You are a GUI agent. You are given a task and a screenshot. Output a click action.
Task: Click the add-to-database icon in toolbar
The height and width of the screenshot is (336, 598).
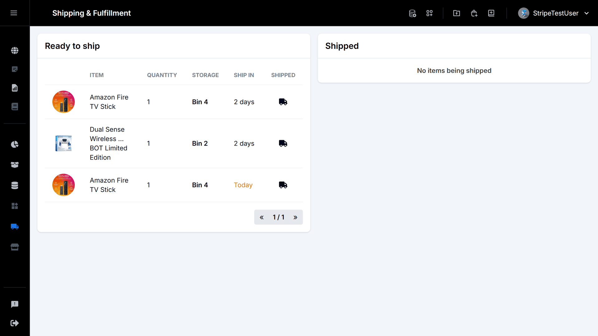412,13
